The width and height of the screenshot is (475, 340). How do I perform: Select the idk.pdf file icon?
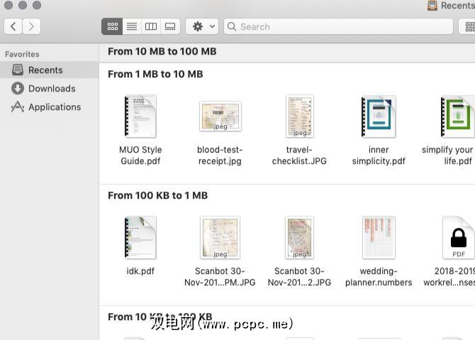(140, 238)
